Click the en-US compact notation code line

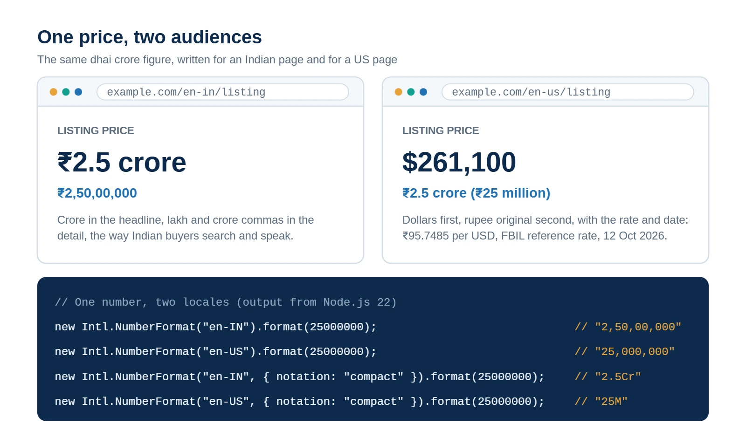(299, 401)
